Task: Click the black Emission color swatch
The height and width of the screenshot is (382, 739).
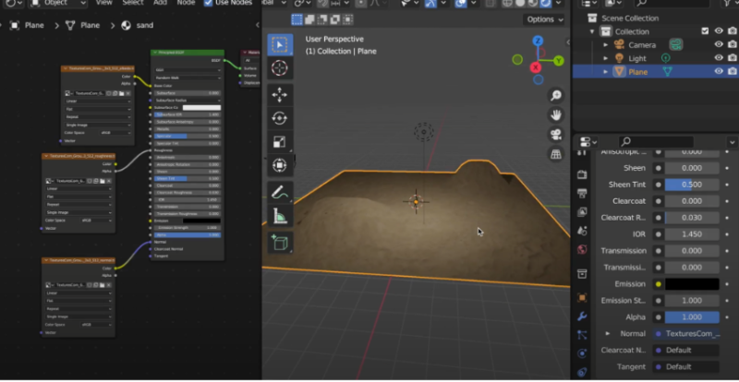Action: tap(692, 284)
